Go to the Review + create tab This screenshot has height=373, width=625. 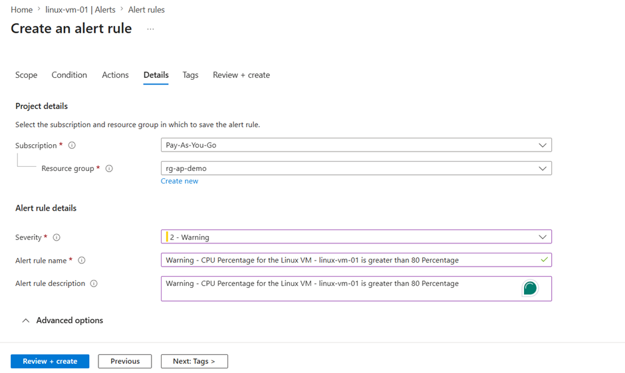click(x=241, y=75)
